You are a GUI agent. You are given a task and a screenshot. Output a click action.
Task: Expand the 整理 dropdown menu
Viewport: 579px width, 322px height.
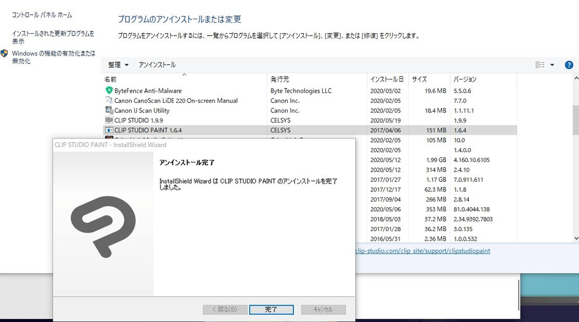[118, 65]
